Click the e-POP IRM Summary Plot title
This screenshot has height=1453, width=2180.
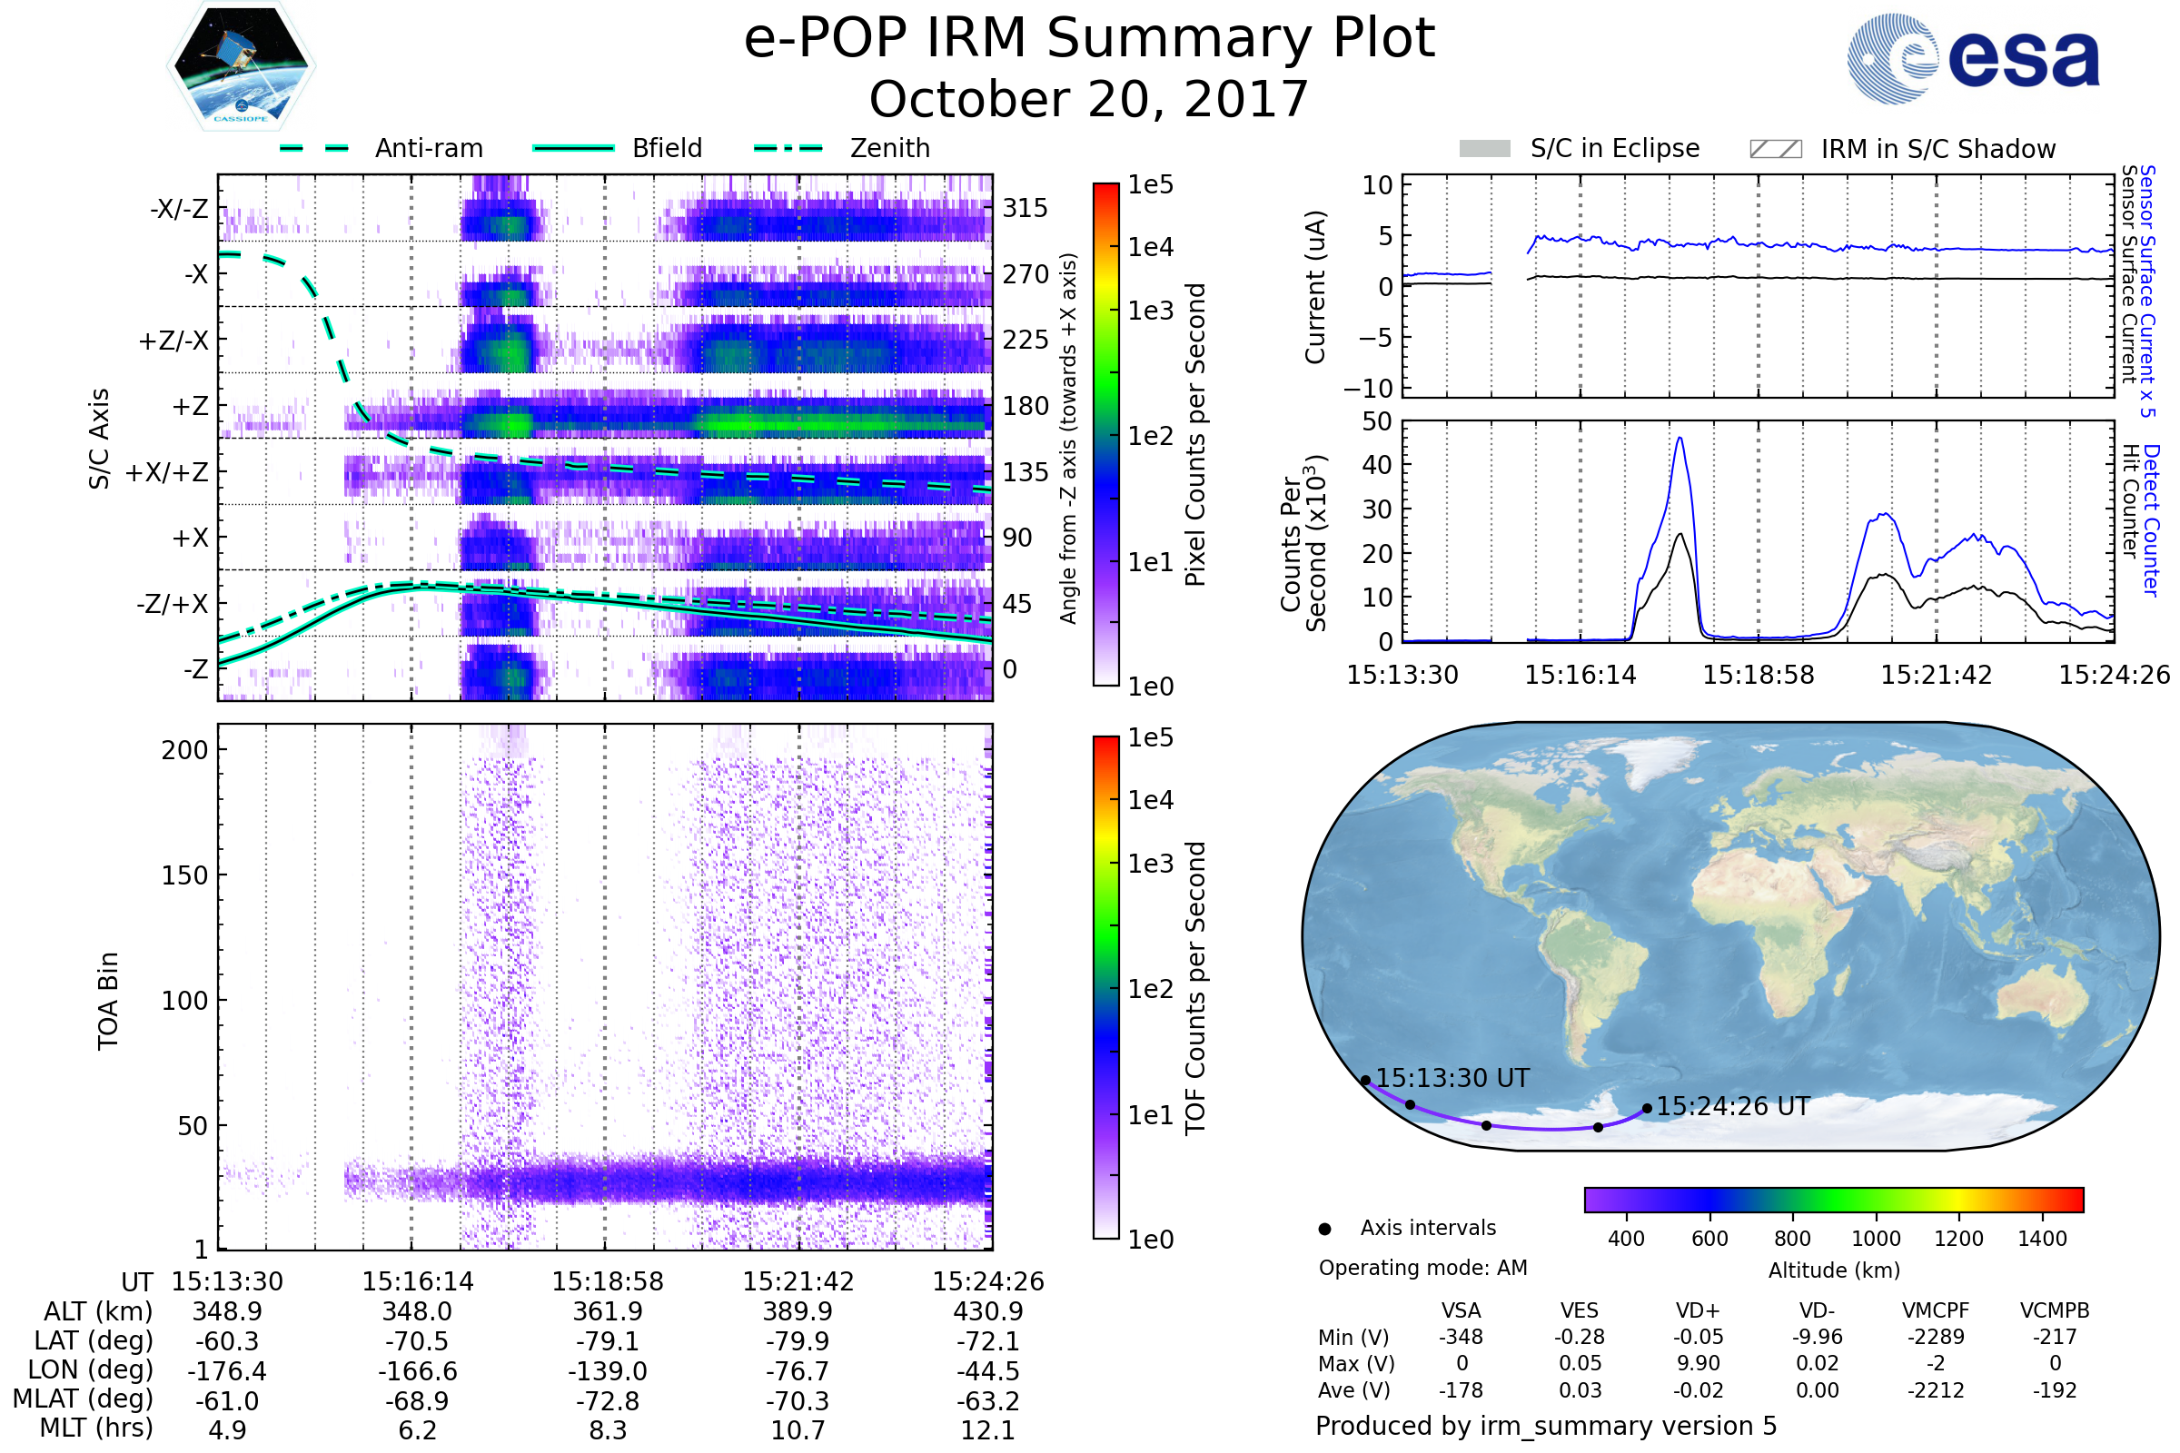(1089, 39)
